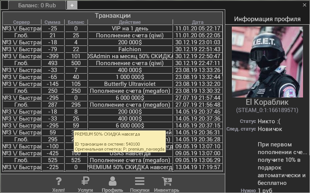Click the profile avatar picture

click(x=267, y=62)
